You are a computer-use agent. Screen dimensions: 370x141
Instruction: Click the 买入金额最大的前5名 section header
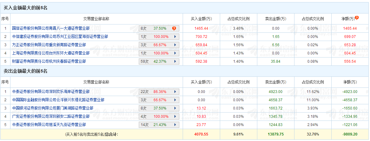point(25,8)
